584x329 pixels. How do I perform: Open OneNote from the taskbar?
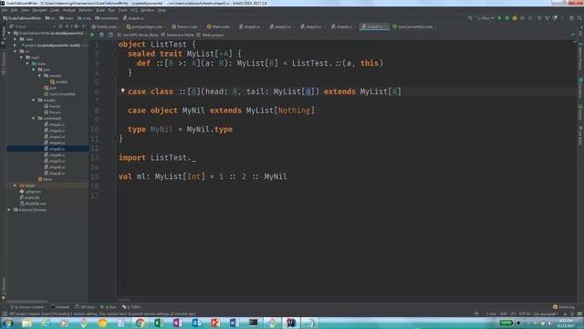(x=178, y=323)
